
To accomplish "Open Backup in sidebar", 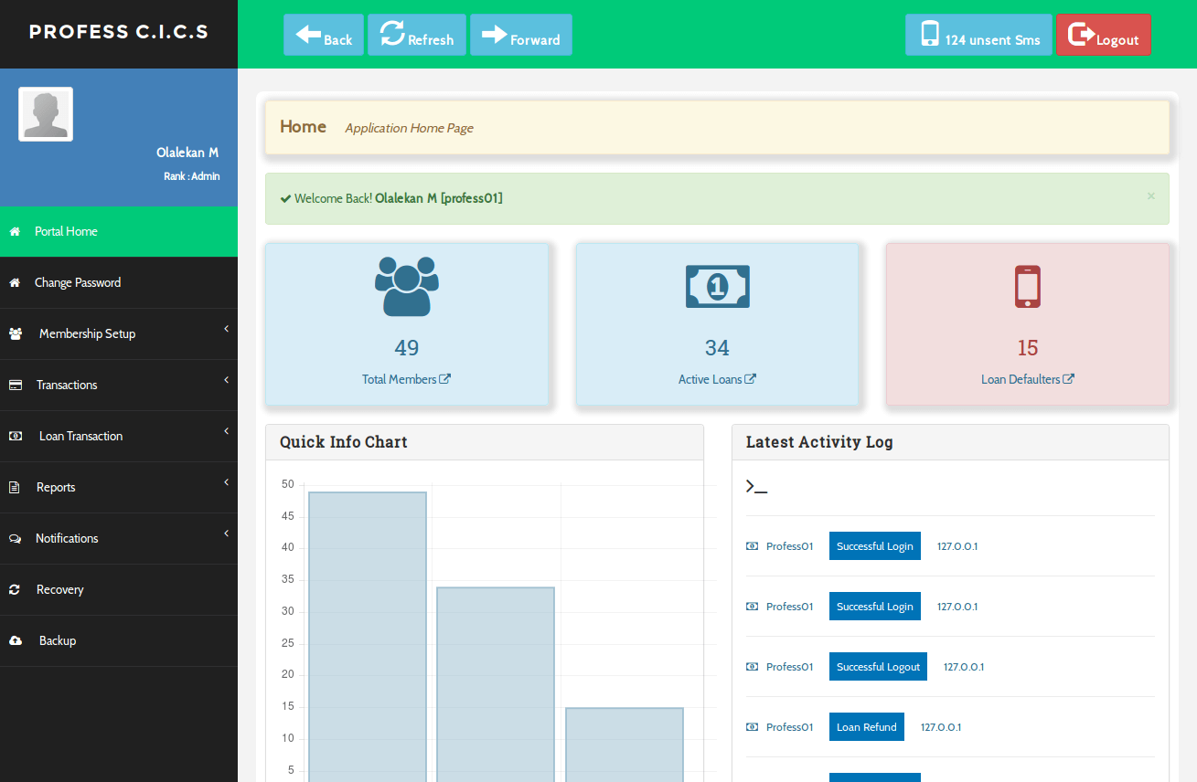I will (x=119, y=640).
